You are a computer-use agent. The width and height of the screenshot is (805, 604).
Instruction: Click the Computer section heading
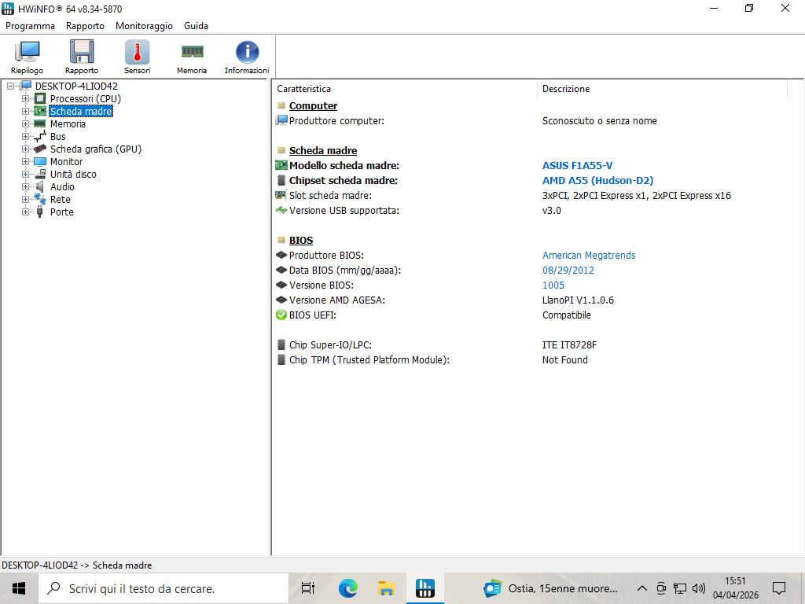point(313,106)
